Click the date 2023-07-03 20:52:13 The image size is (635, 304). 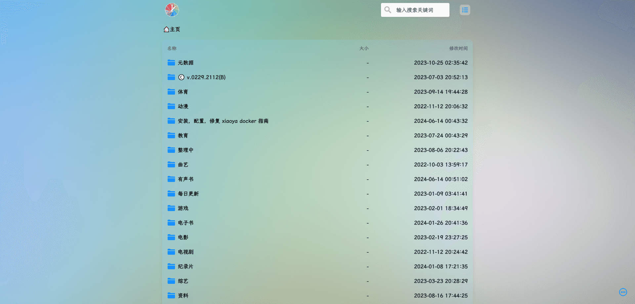[x=441, y=77]
